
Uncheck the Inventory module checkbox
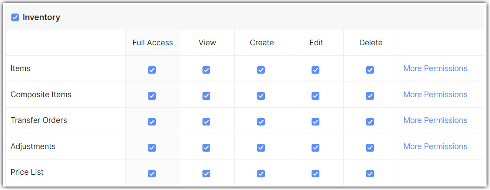tap(15, 17)
